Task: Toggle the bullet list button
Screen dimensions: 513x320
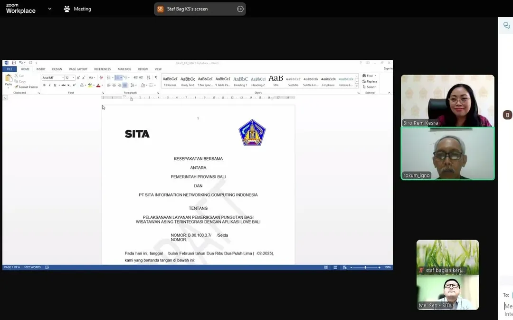Action: pyautogui.click(x=109, y=78)
